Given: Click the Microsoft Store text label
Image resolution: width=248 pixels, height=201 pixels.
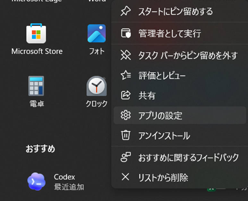Looking at the screenshot, I should click(37, 51).
